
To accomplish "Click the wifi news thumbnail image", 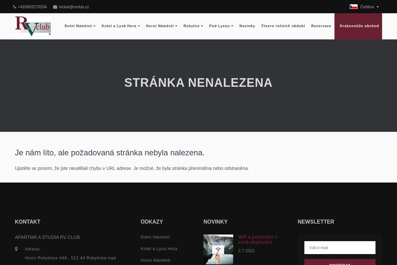I will pos(218,249).
